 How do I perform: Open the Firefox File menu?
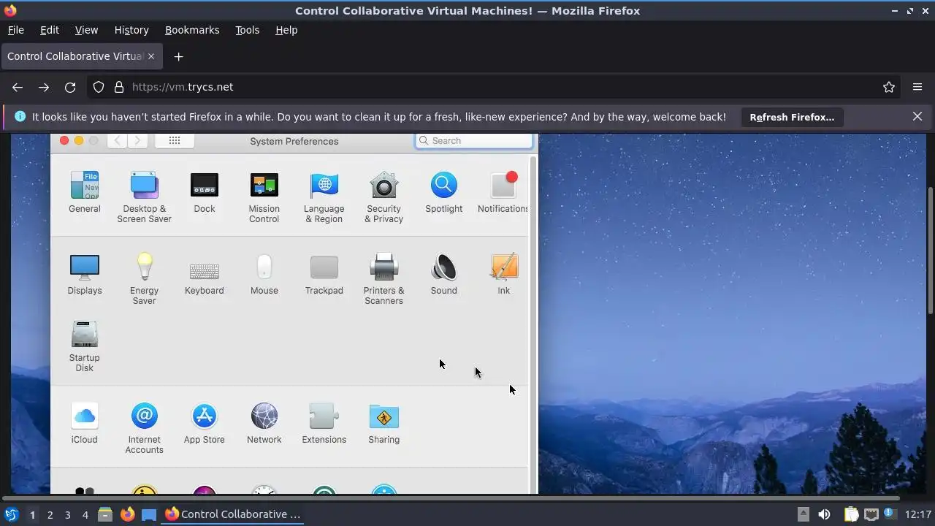point(15,30)
